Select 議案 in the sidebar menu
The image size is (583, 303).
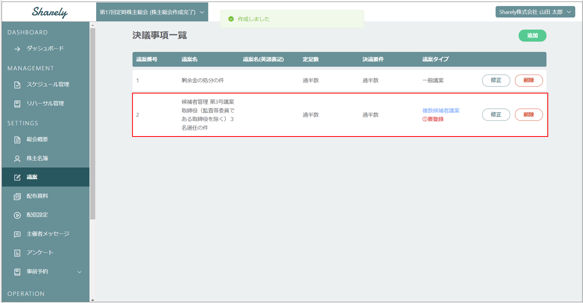click(x=32, y=177)
